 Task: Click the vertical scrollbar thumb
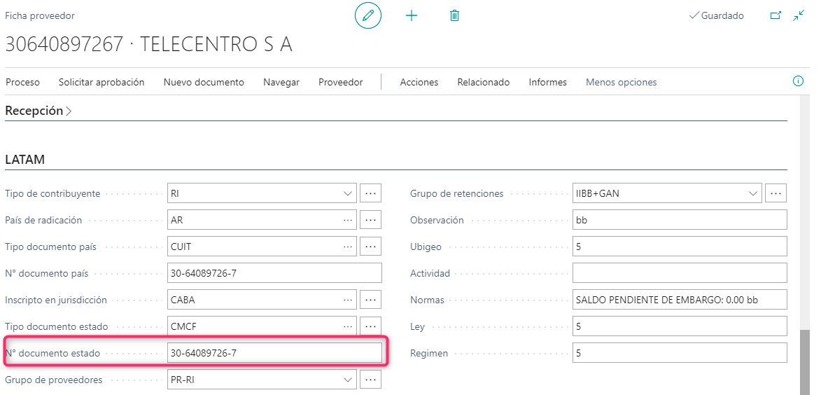tap(806, 362)
